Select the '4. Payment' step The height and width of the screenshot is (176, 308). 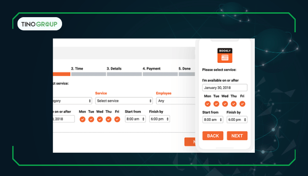click(x=151, y=69)
